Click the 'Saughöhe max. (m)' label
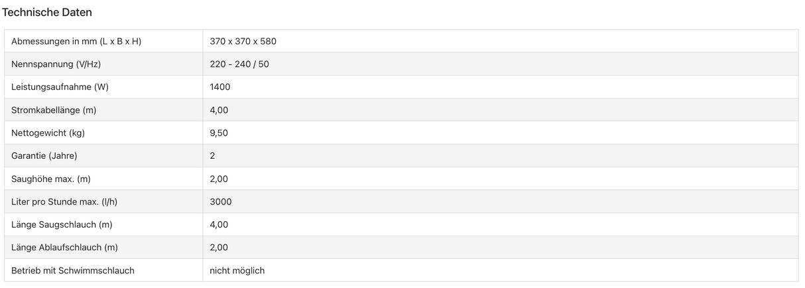Image resolution: width=805 pixels, height=288 pixels. [51, 179]
